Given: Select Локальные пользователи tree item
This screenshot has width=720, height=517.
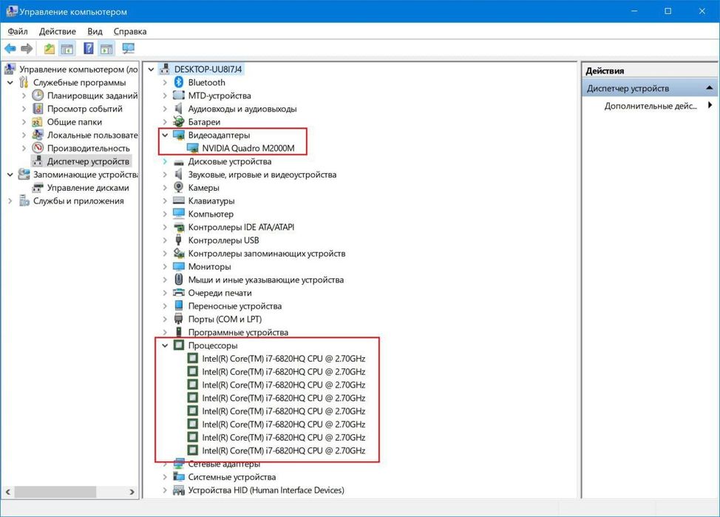Looking at the screenshot, I should point(92,135).
